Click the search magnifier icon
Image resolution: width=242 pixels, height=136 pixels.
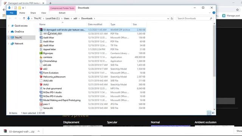(x=211, y=19)
